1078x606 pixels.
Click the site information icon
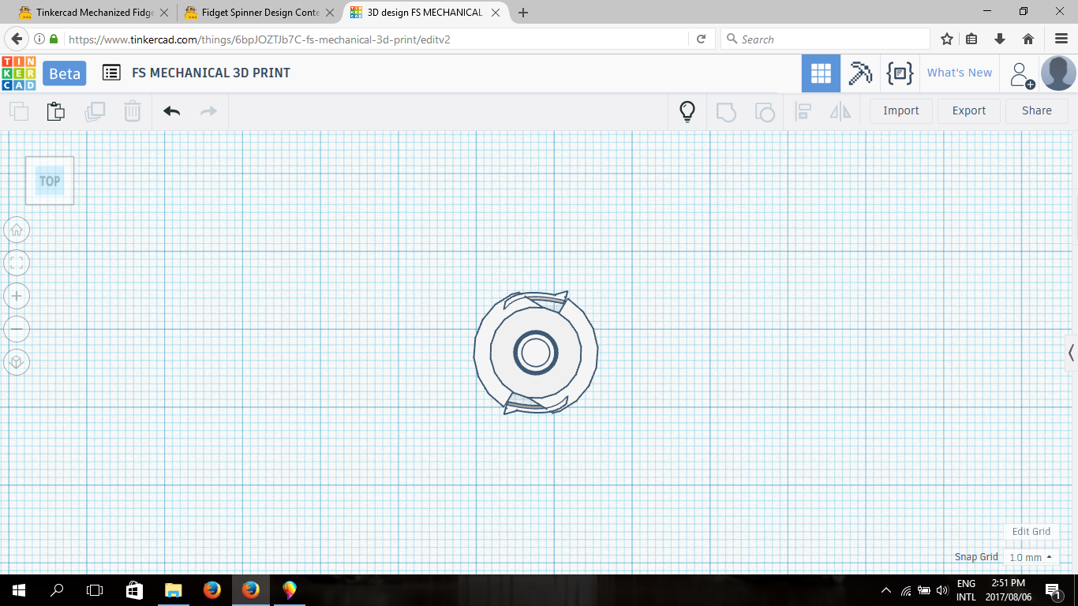point(39,39)
